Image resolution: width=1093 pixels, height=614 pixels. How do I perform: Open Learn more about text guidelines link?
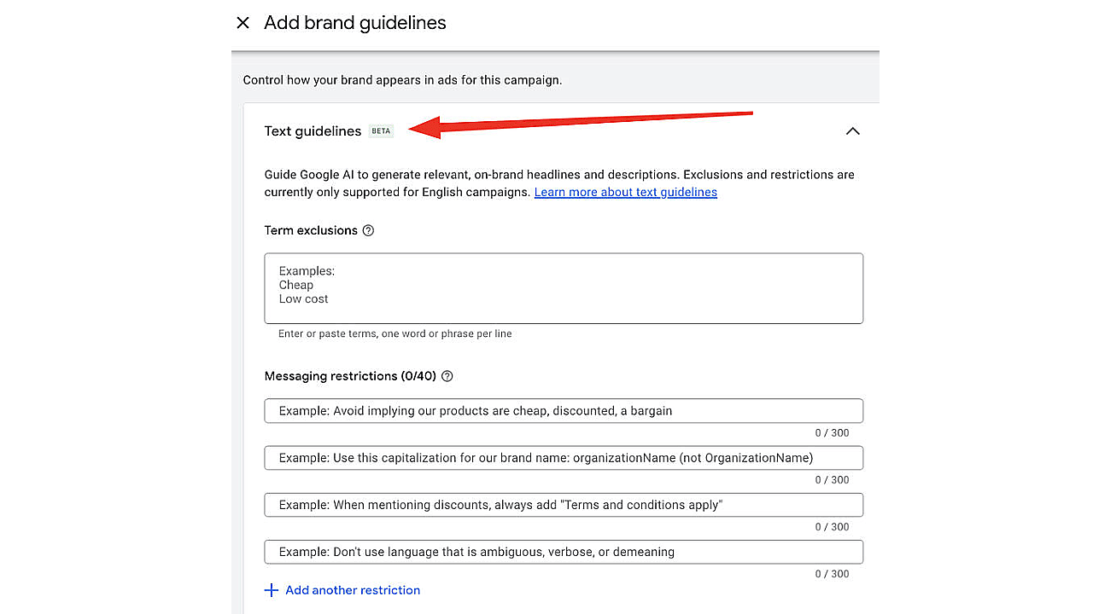[625, 193]
